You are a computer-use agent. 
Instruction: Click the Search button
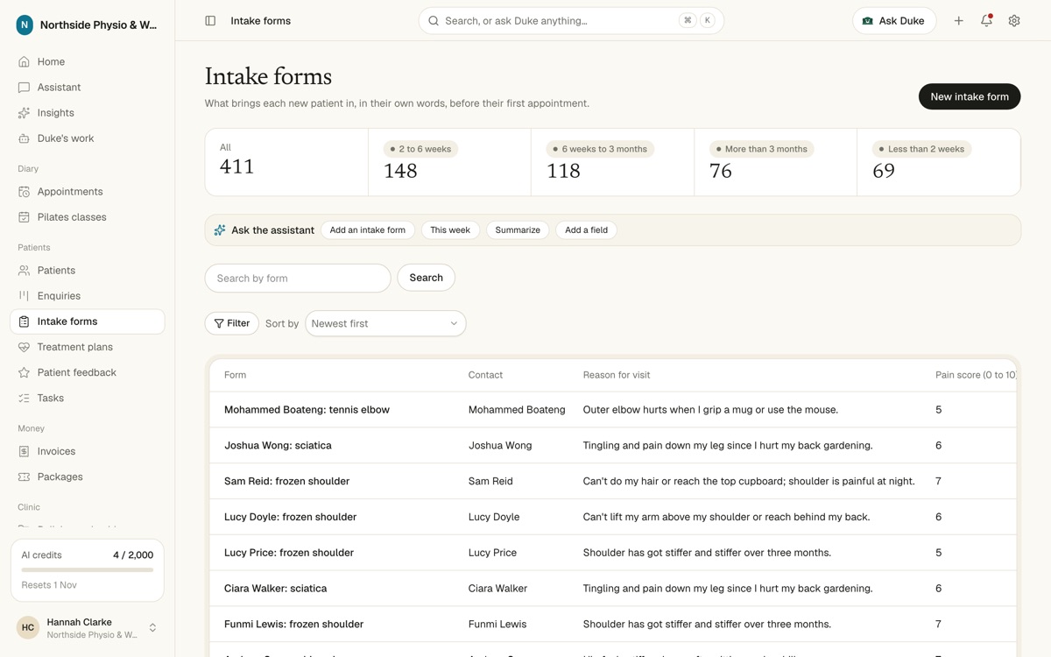(426, 278)
